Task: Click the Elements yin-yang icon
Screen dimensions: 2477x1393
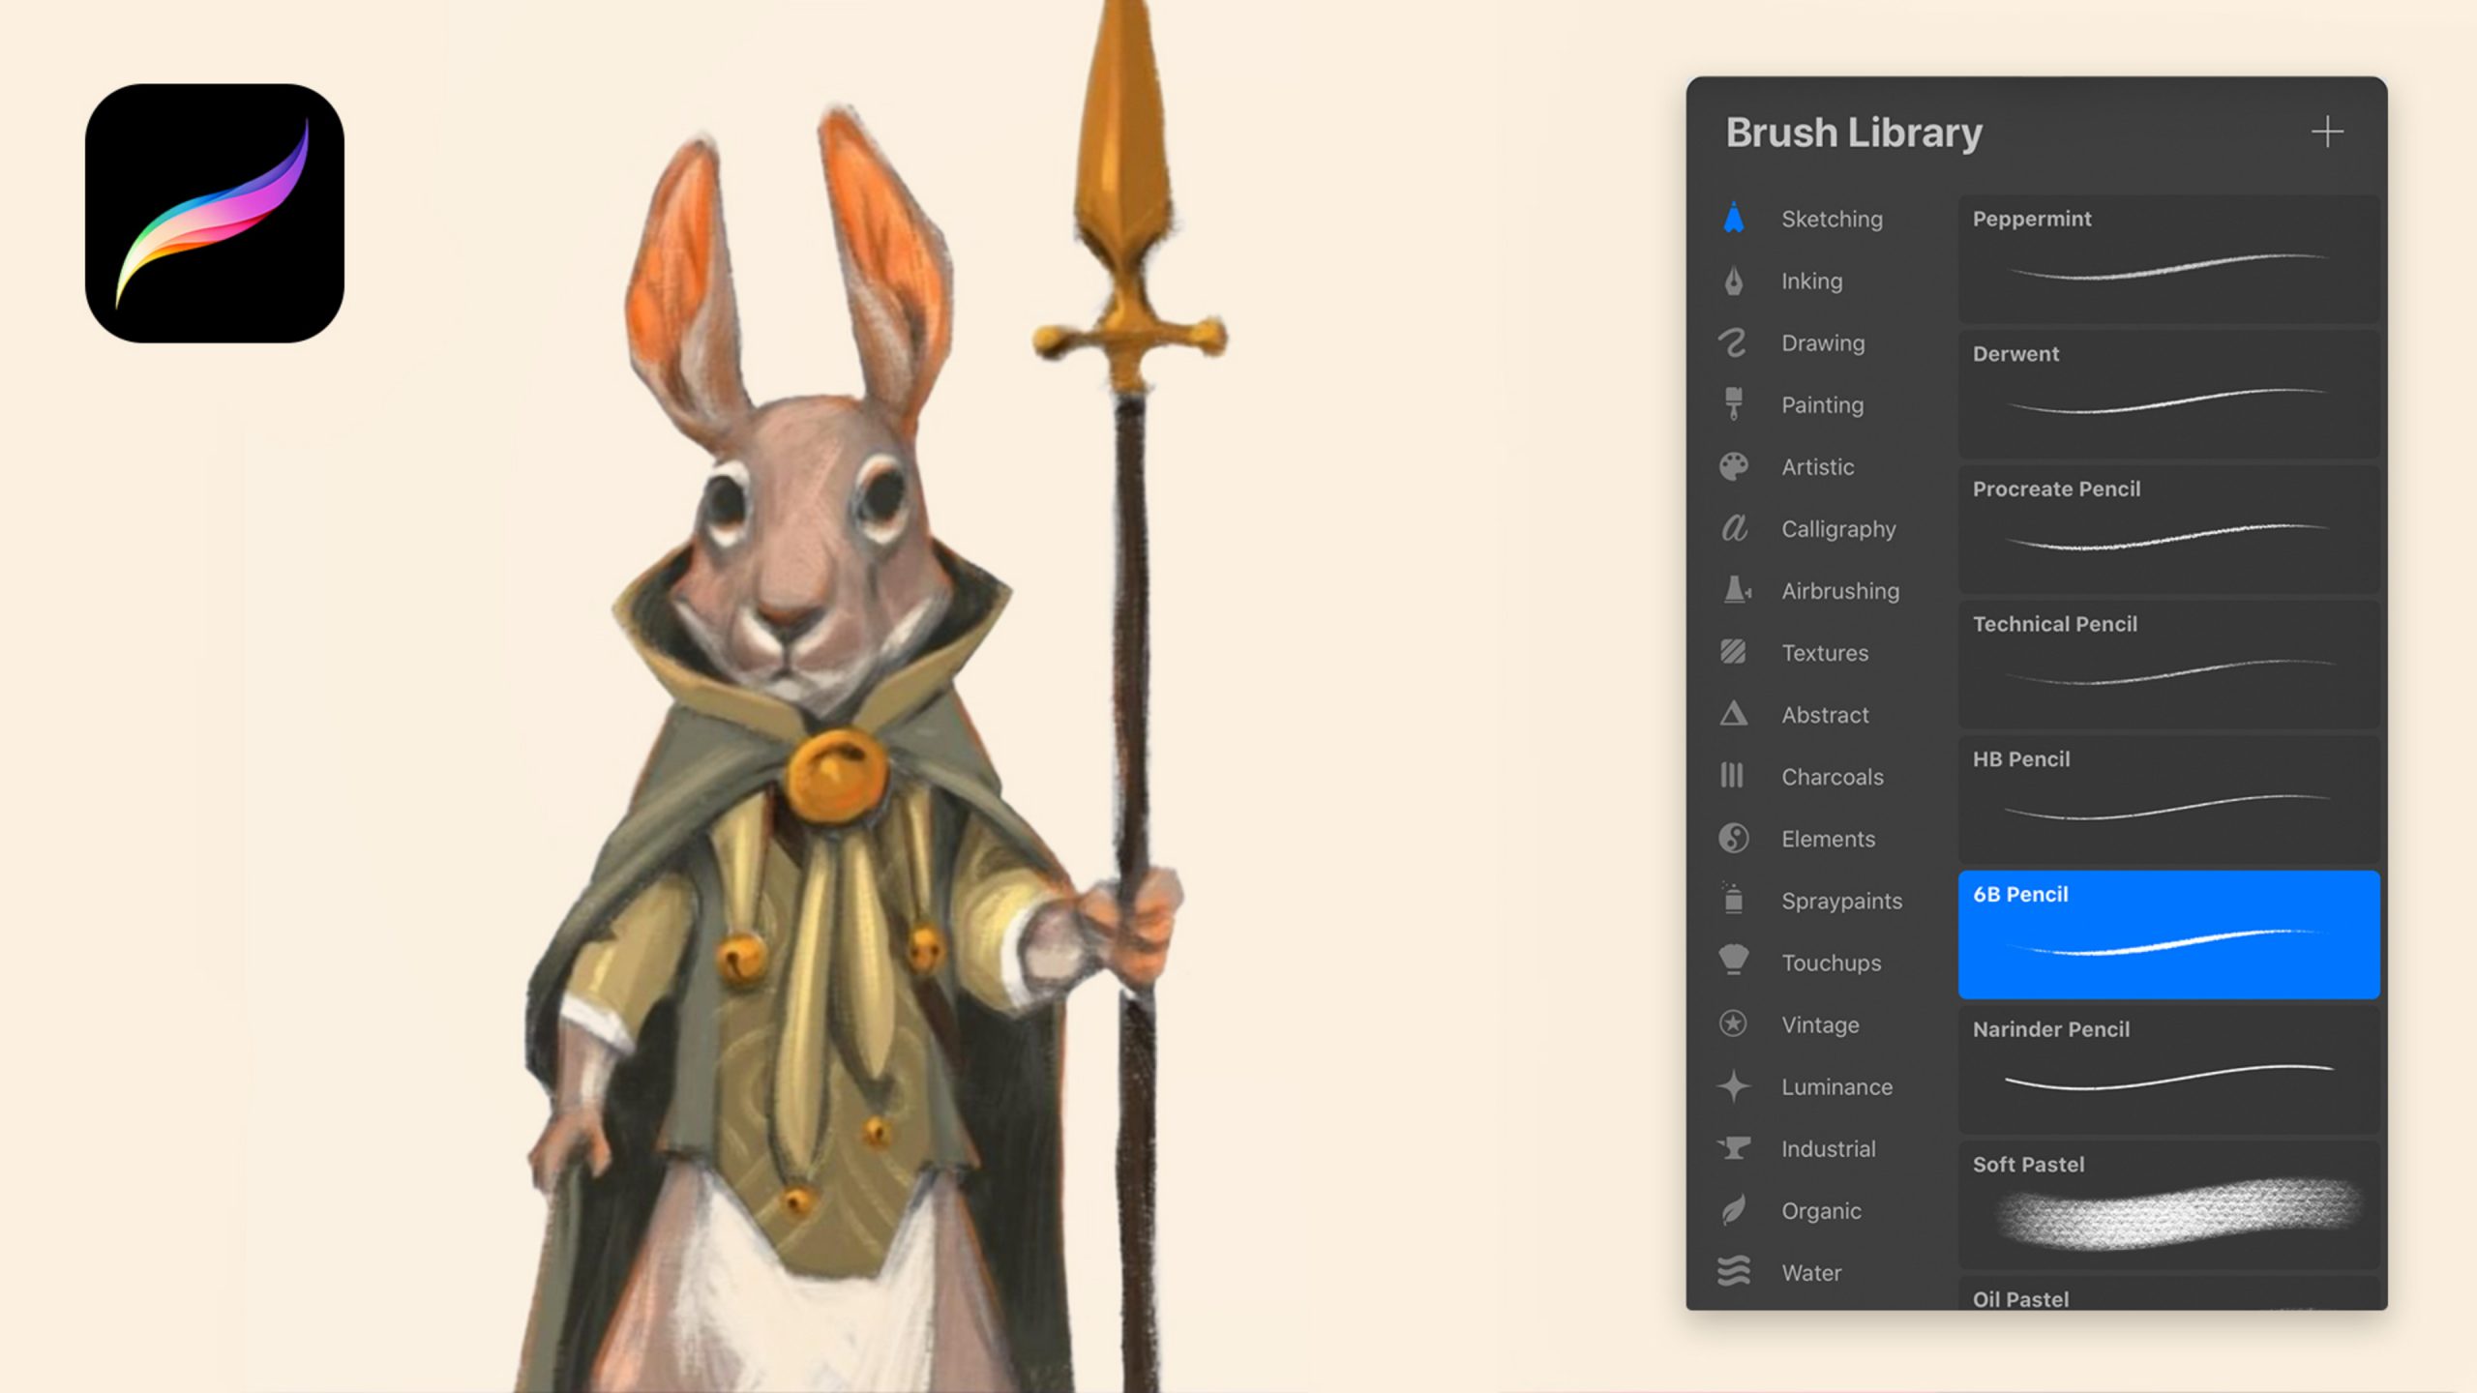Action: tap(1733, 838)
